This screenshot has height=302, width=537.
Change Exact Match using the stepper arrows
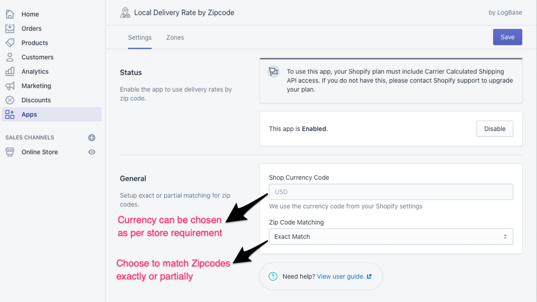[x=505, y=237]
